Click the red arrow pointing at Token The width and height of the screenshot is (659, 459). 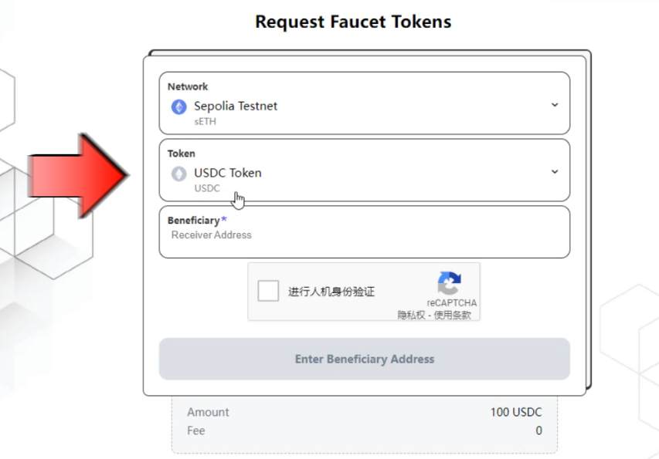(x=78, y=174)
